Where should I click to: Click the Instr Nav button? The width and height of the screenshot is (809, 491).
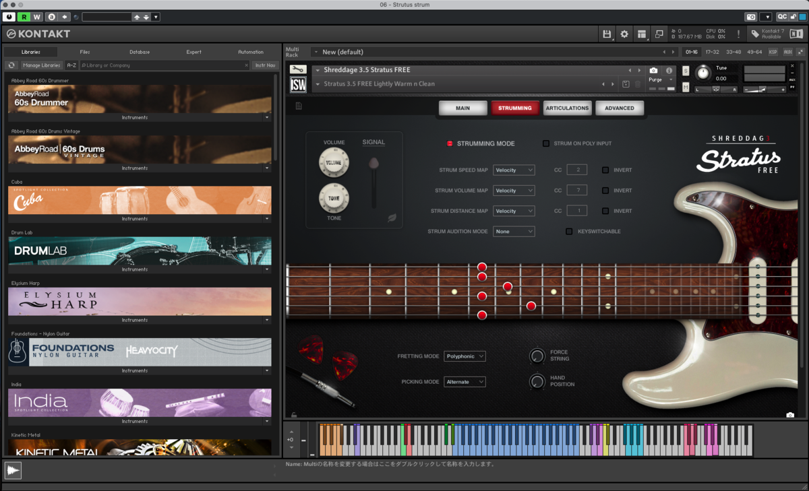point(265,65)
